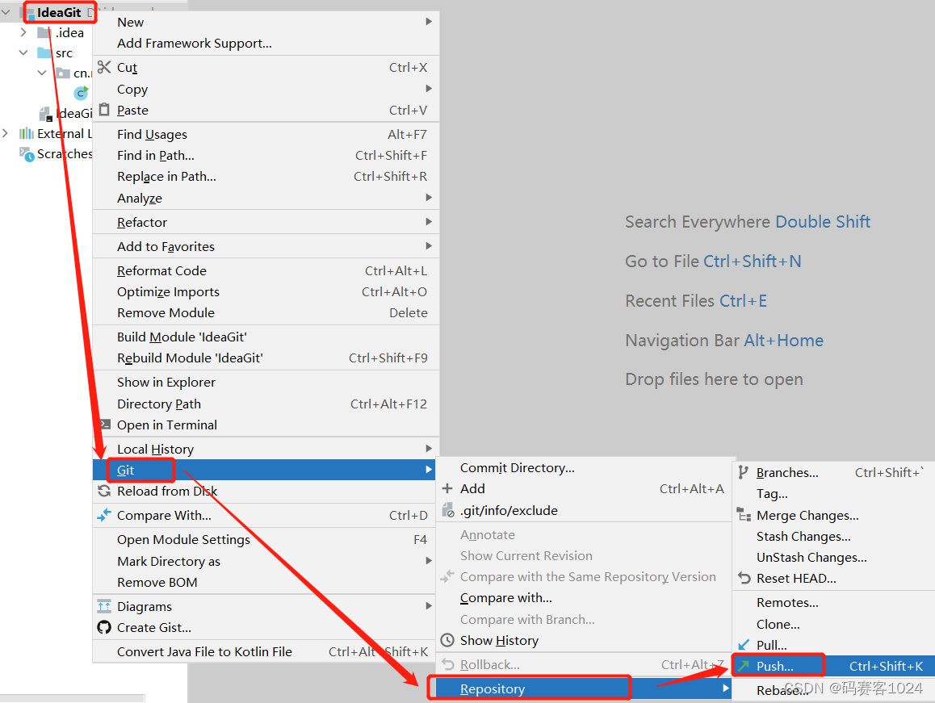Viewport: 935px width, 703px height.
Task: Choose Find Usages
Action: coord(266,134)
